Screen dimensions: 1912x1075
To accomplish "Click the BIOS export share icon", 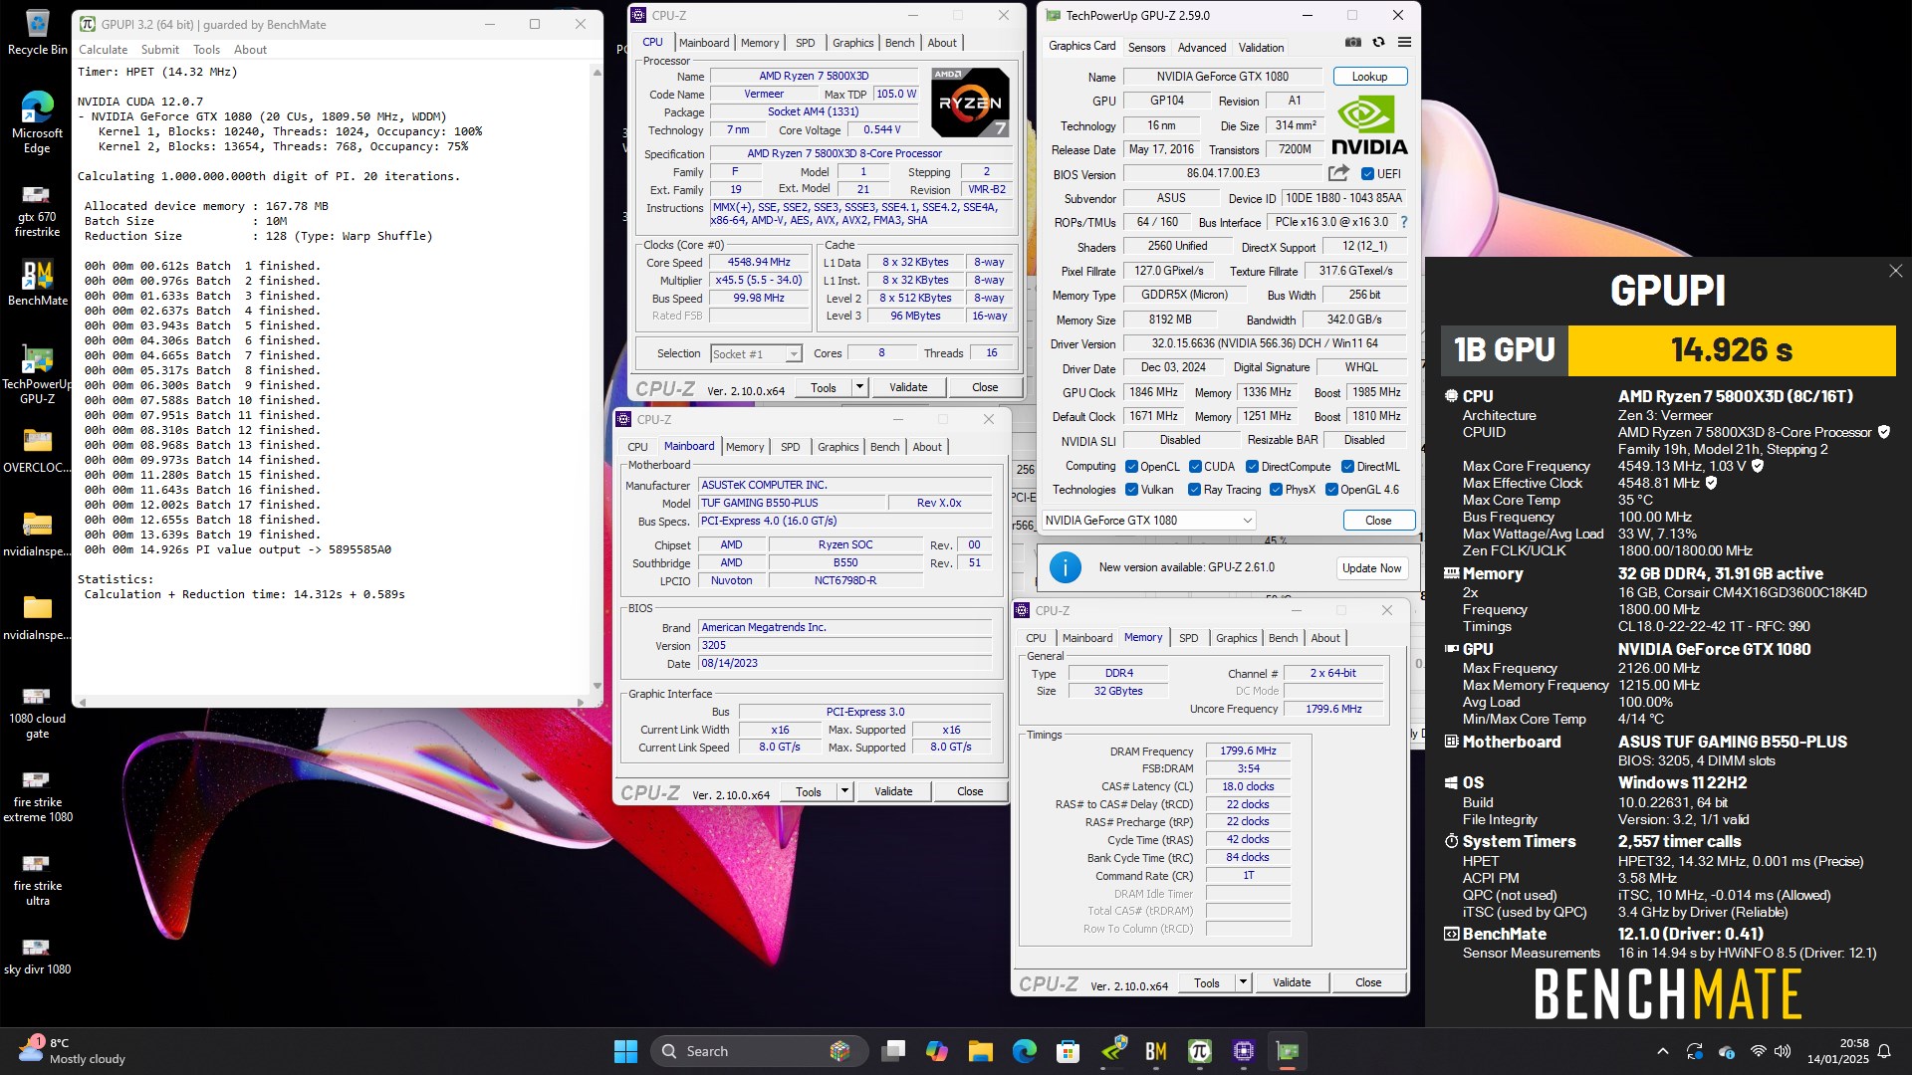I will (1338, 173).
